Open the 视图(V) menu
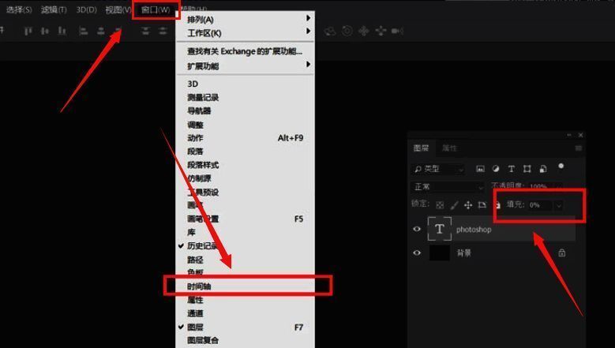 coord(118,9)
